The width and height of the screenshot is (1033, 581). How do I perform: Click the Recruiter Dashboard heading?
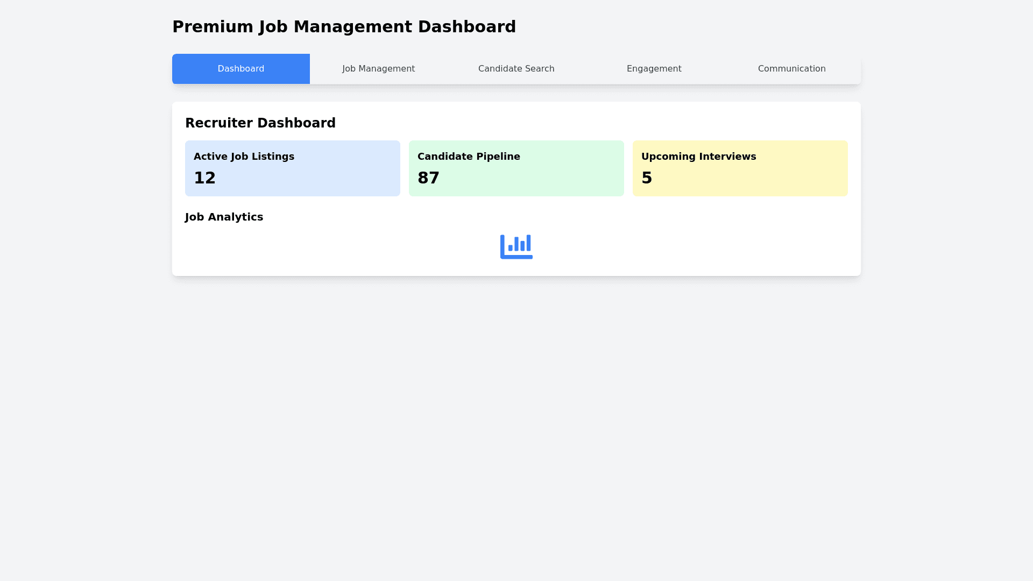[260, 123]
